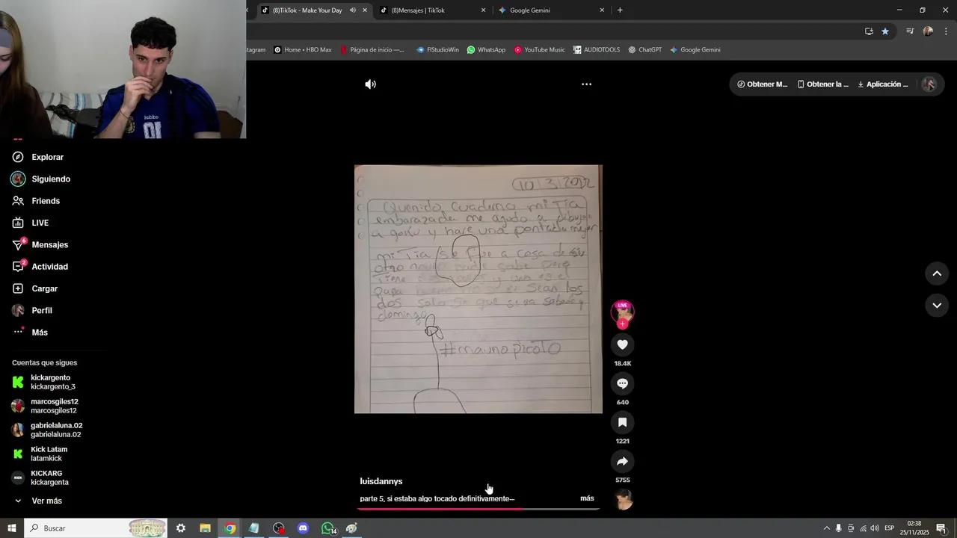Open the ChatGPT bookmark

pos(644,50)
